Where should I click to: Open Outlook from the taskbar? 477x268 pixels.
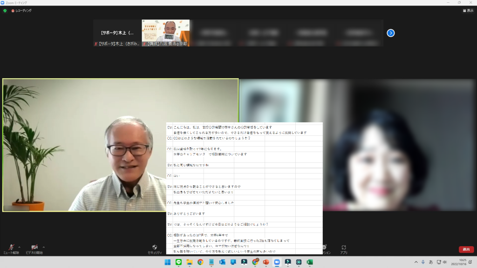222,262
